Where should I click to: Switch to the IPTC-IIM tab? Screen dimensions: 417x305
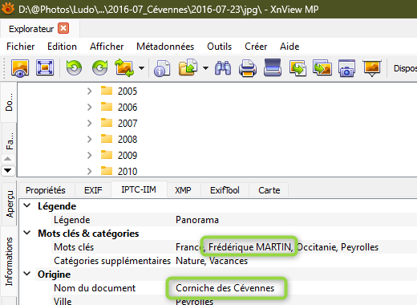(139, 189)
